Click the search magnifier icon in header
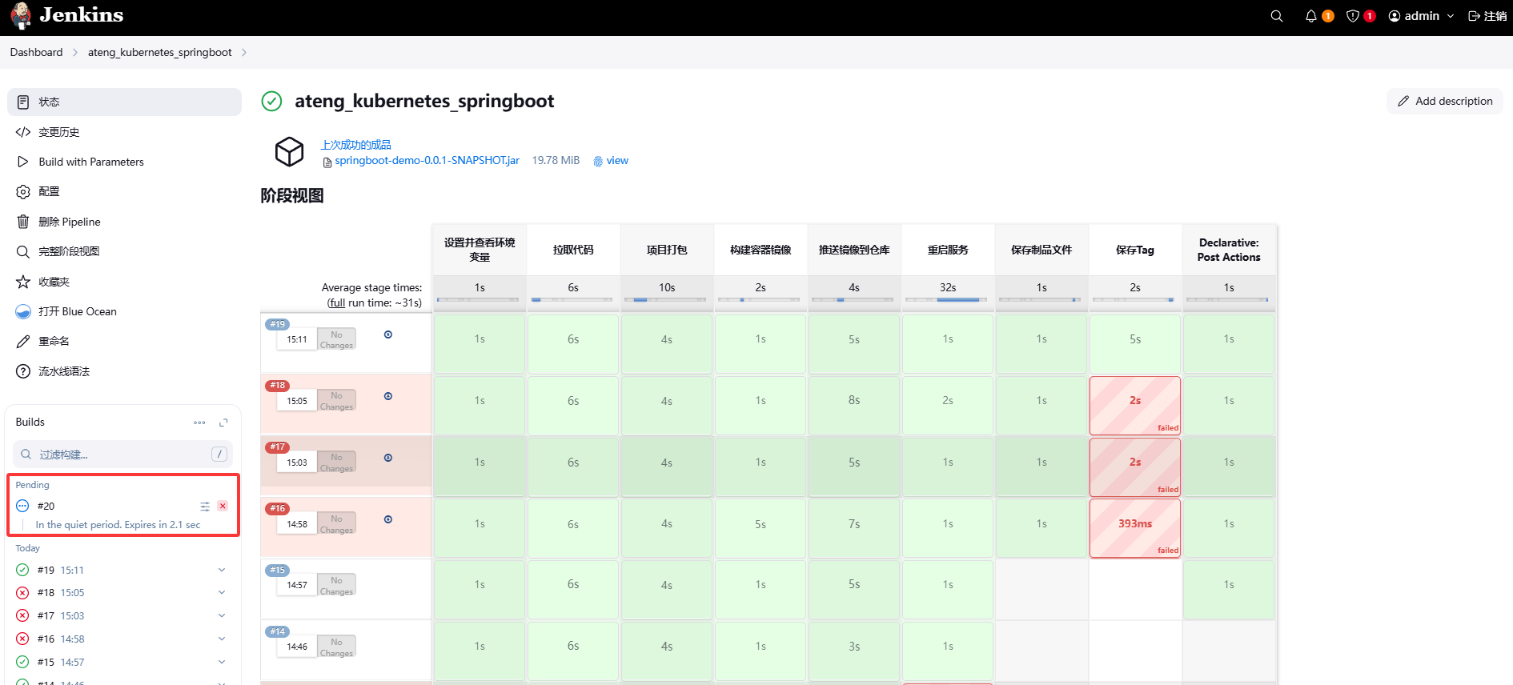Screen dimensions: 1513x685 (1276, 16)
